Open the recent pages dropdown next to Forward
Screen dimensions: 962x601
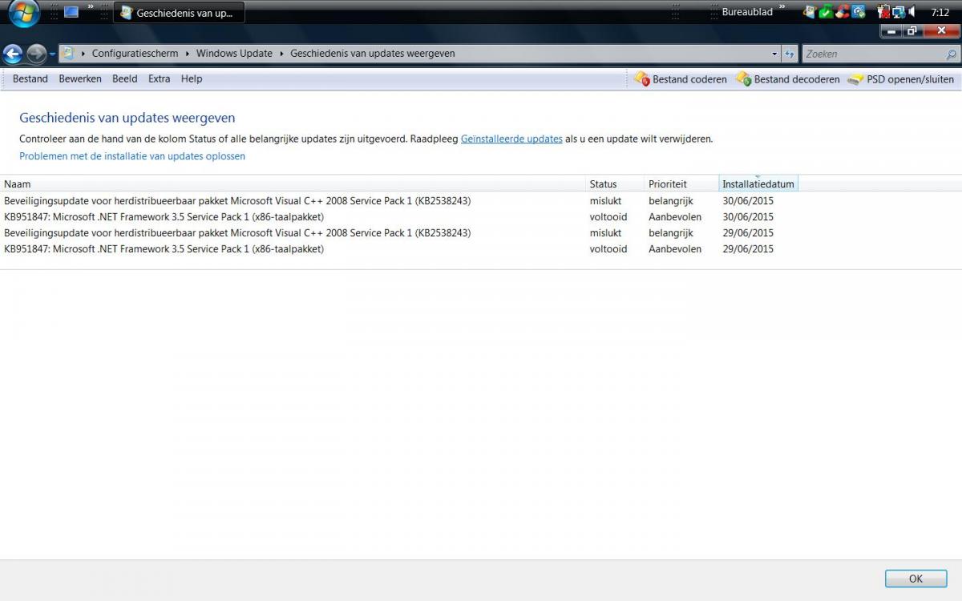pos(52,54)
